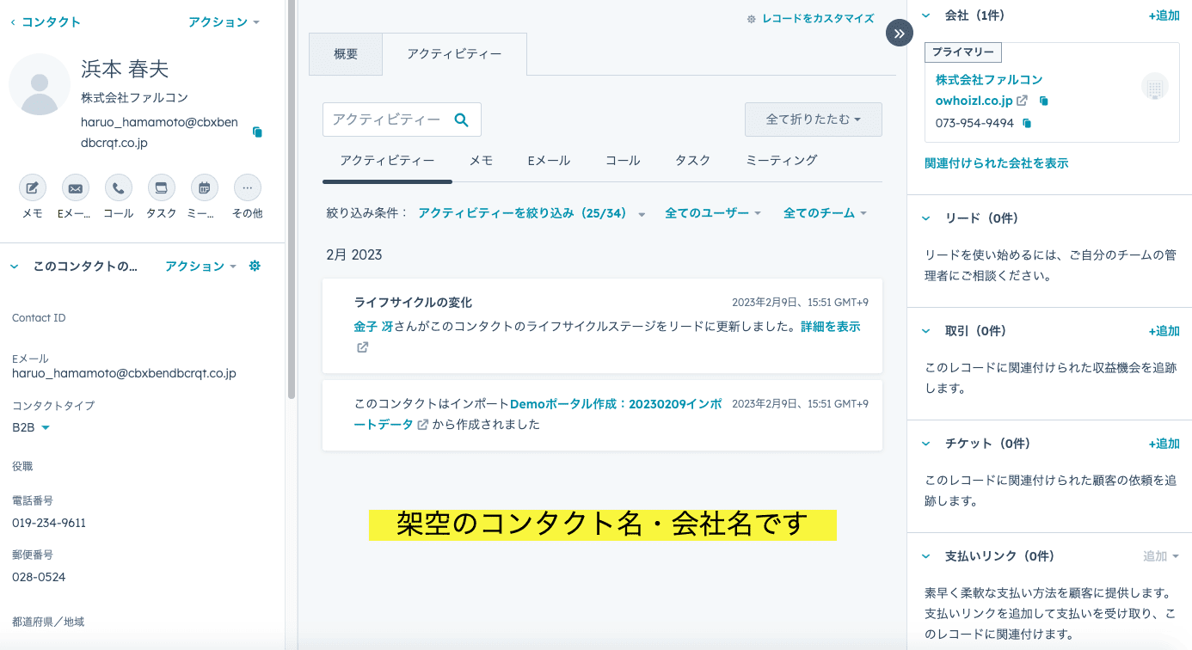Switch to the Eメール sub-tab

[549, 161]
